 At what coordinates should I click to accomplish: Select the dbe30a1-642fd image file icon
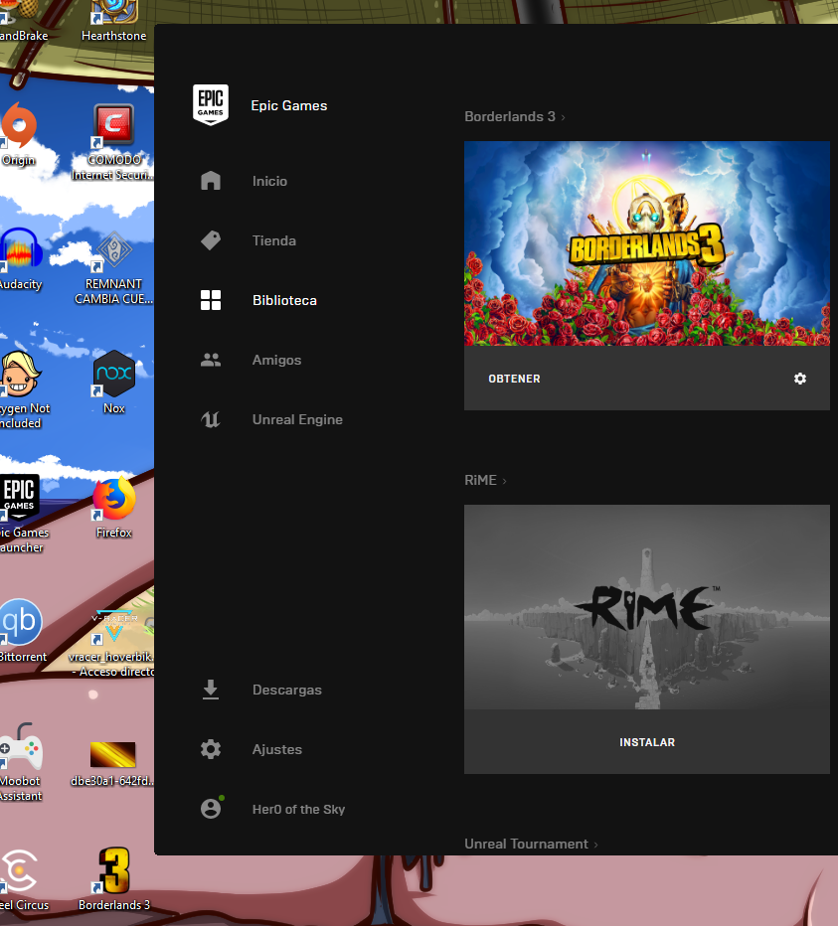coord(113,763)
